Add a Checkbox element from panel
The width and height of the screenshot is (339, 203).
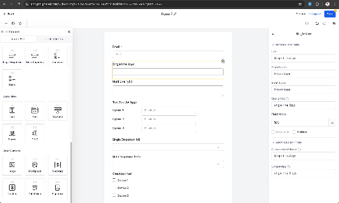[57, 57]
